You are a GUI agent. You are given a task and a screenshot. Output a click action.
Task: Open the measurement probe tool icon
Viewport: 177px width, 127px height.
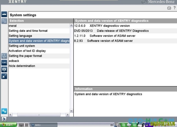click(x=4, y=76)
